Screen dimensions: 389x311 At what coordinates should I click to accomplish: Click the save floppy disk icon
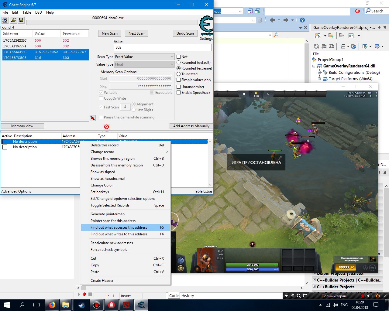(x=21, y=20)
